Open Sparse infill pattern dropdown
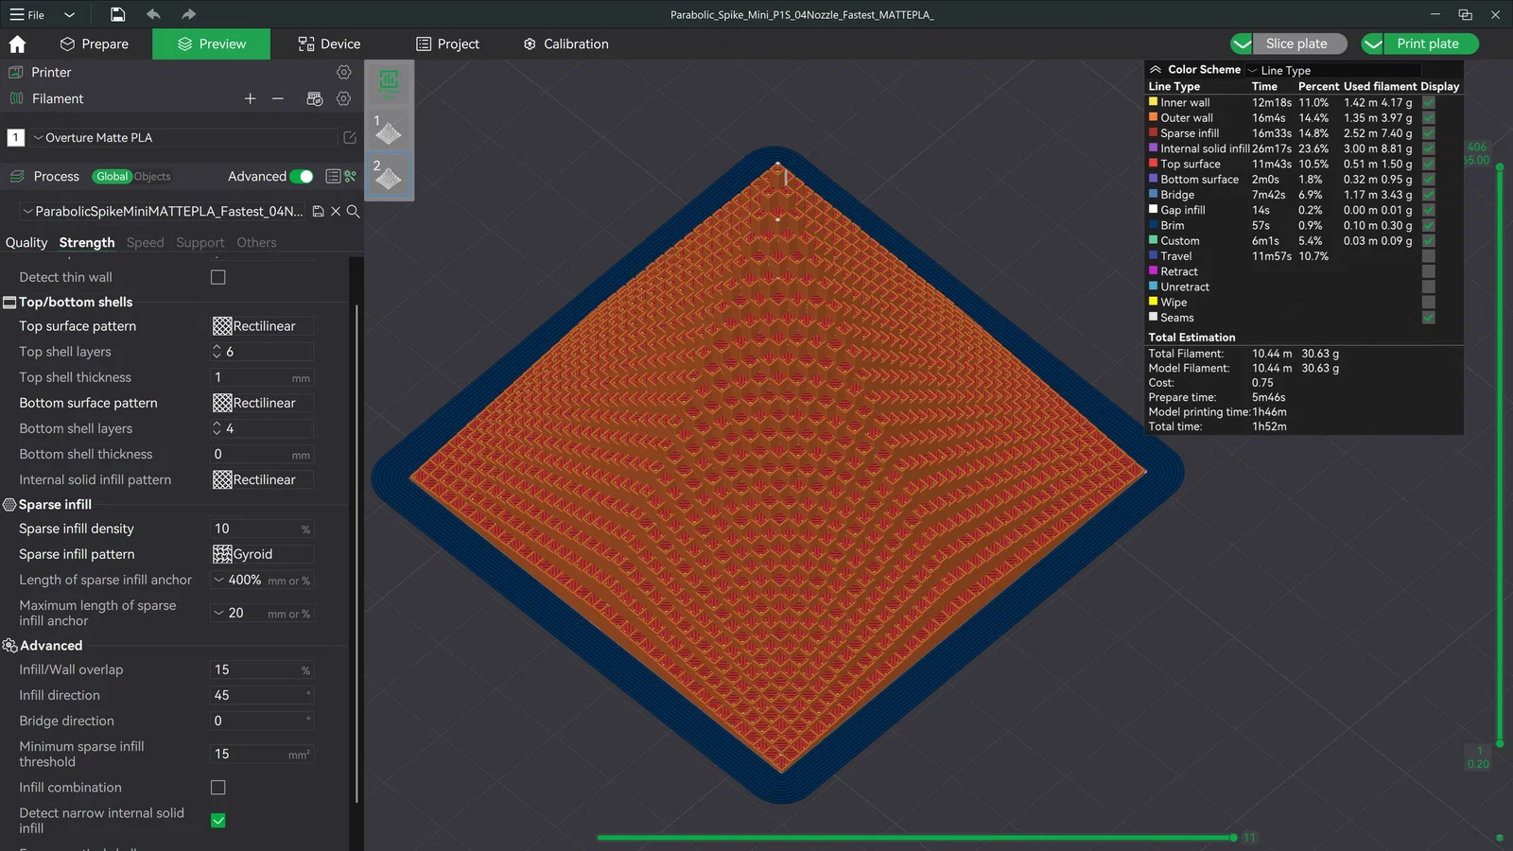 (262, 554)
